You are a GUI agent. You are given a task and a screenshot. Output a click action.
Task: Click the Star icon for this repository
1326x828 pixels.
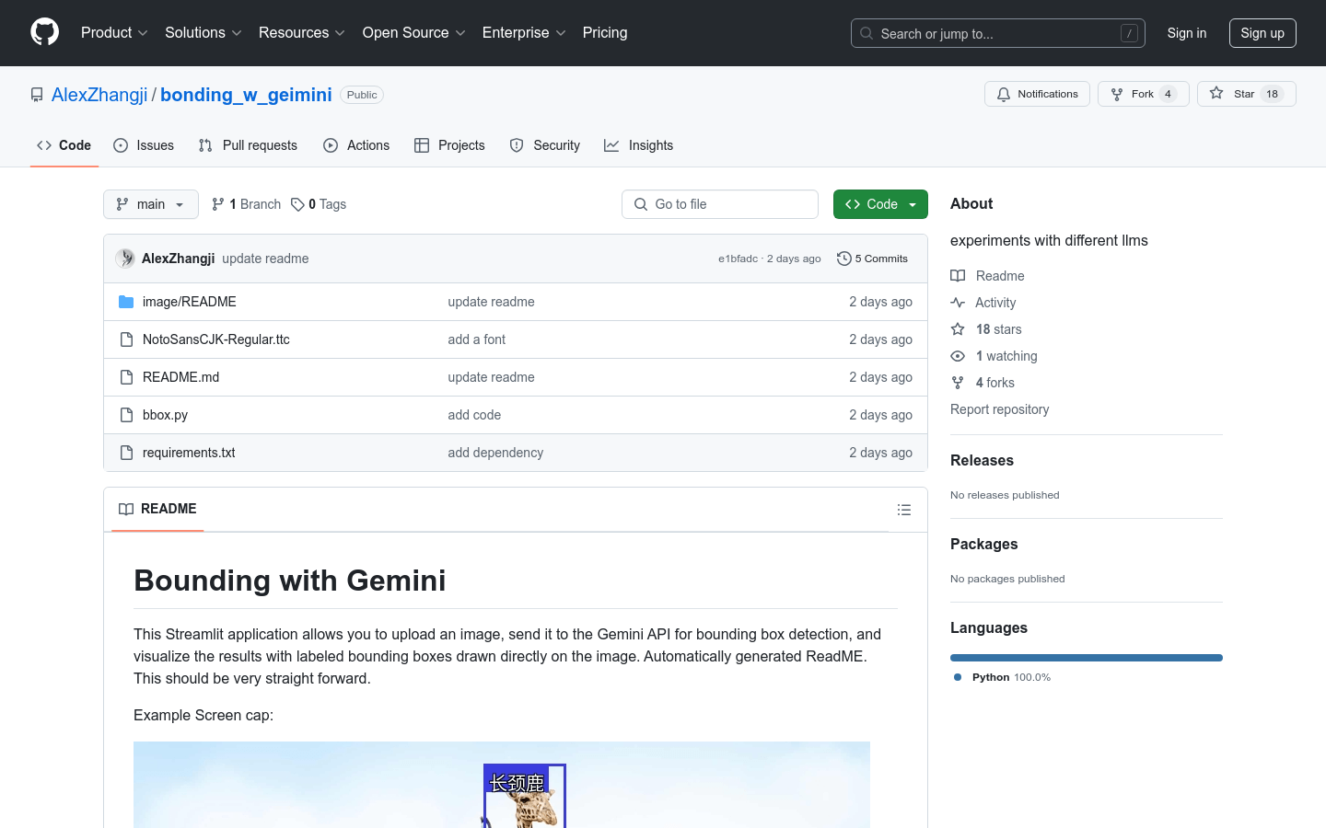pyautogui.click(x=1216, y=94)
